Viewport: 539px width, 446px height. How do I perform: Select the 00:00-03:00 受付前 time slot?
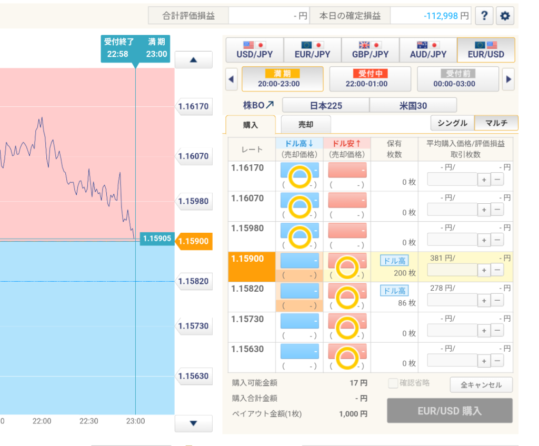click(x=457, y=79)
